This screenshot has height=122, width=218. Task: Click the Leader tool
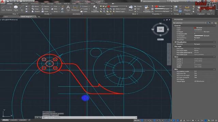coord(84,9)
